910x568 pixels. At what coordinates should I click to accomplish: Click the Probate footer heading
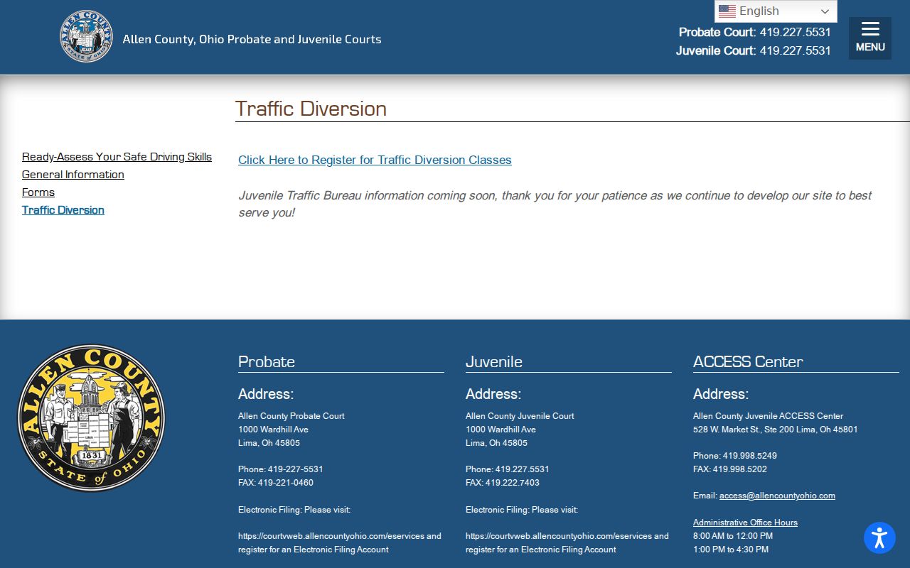pyautogui.click(x=267, y=361)
